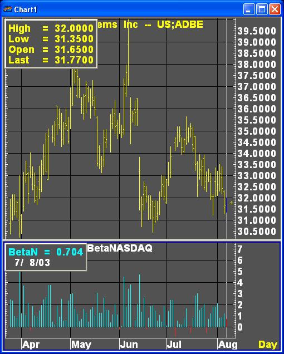The width and height of the screenshot is (284, 354).
Task: Click the 39.5000 price scale label
Action: [x=257, y=31]
